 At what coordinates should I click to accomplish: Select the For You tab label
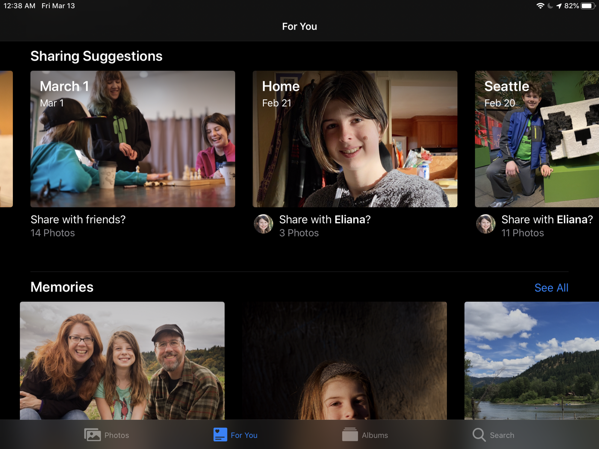244,435
